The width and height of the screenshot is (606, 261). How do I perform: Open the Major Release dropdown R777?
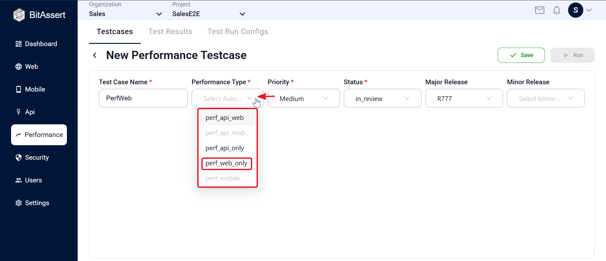pyautogui.click(x=464, y=98)
